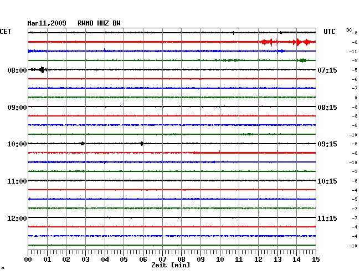Select minute 13 on the time axis

tap(277, 260)
